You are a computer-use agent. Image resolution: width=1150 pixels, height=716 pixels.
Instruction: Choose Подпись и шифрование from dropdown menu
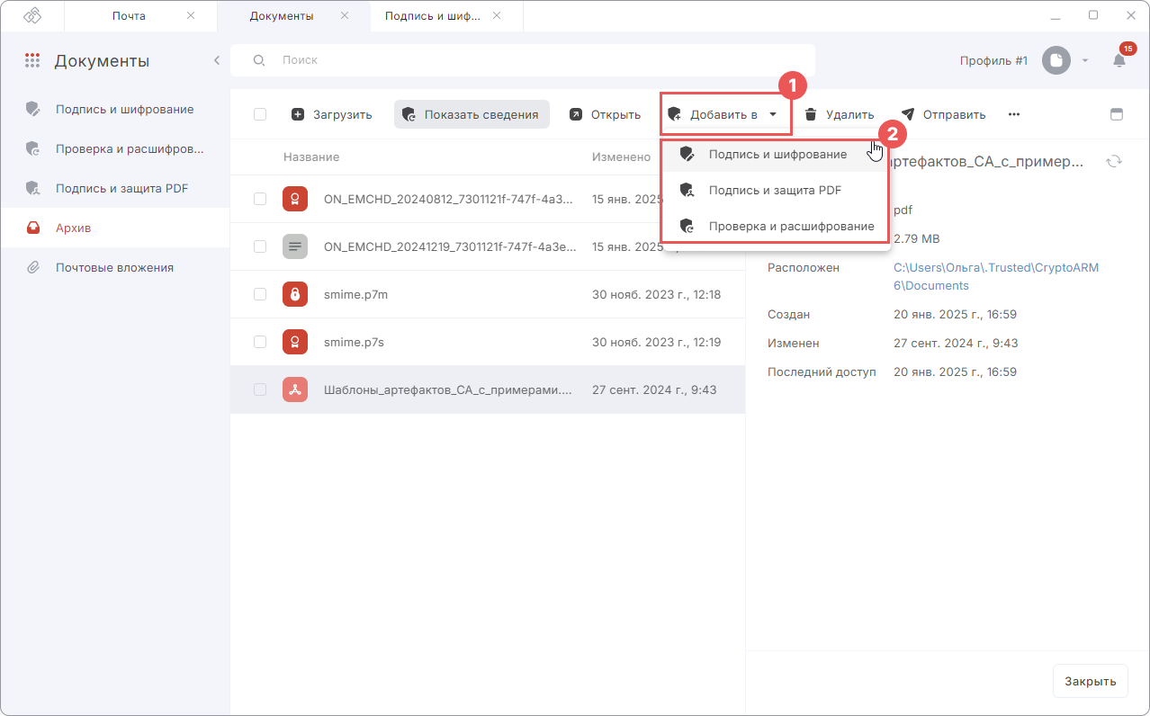point(776,154)
